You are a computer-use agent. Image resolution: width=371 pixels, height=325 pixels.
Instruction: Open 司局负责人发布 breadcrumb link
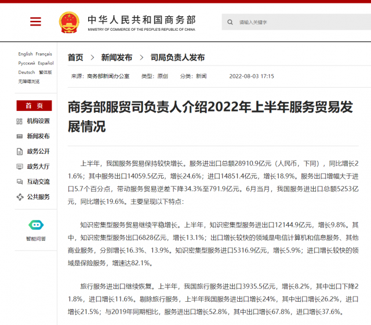177,57
